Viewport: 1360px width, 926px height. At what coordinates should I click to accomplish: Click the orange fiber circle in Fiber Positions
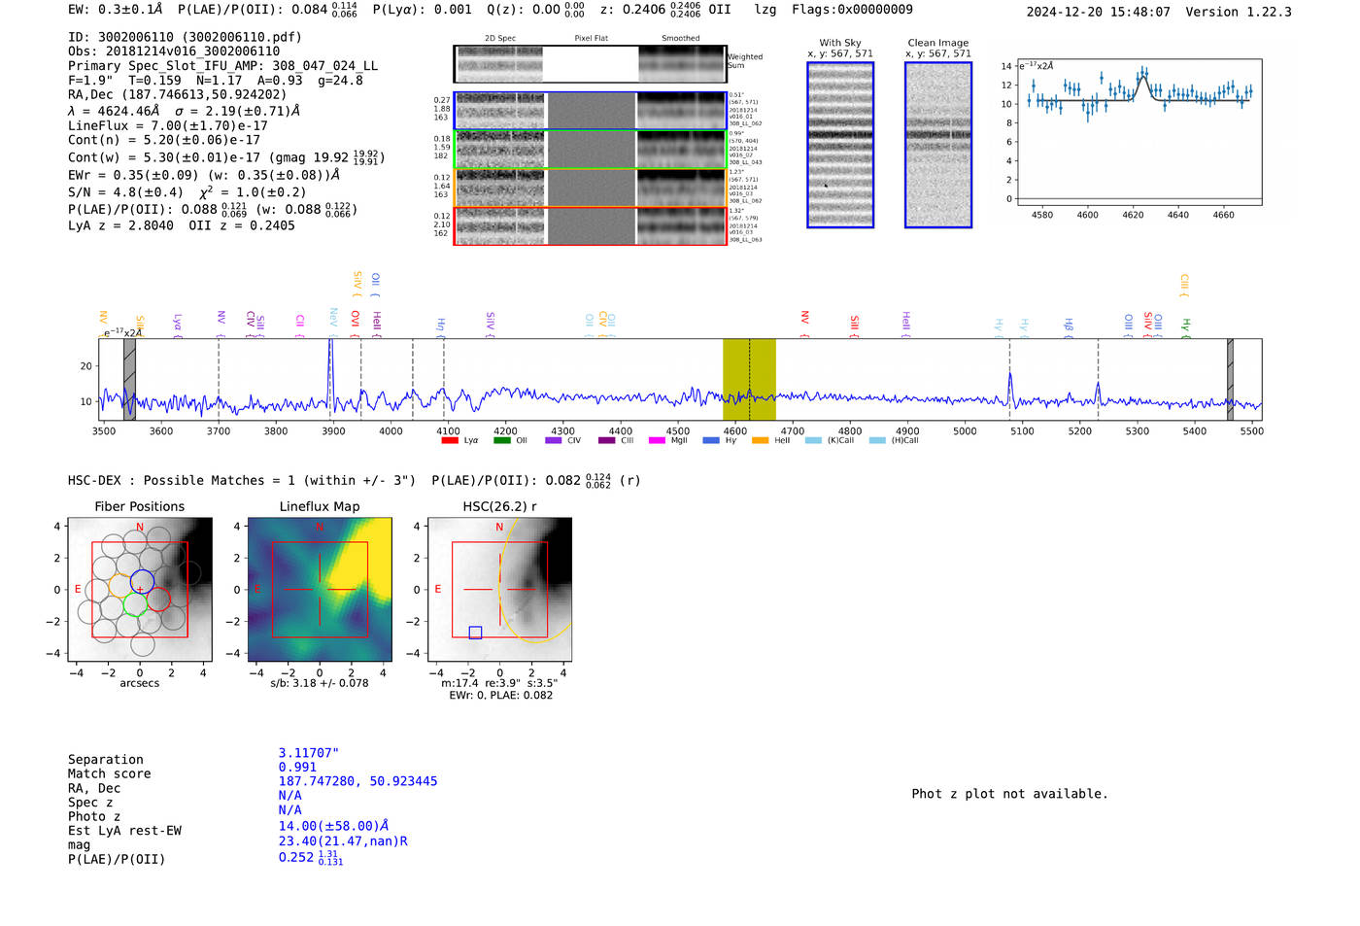[x=120, y=585]
